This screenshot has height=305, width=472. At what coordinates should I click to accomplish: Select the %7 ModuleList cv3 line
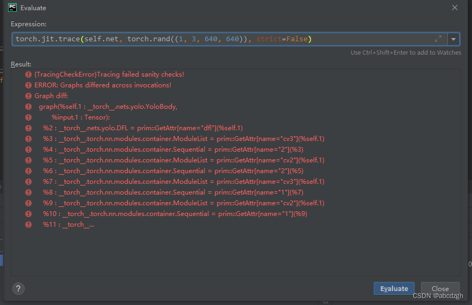coord(184,182)
